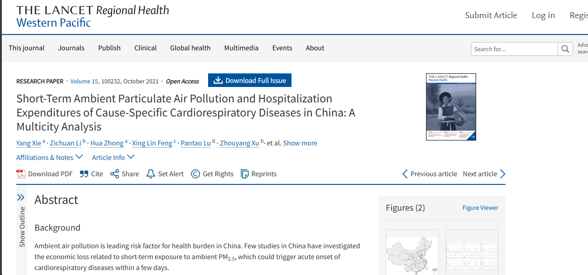Open author Yang Xie's link
The width and height of the screenshot is (588, 275).
tap(29, 143)
